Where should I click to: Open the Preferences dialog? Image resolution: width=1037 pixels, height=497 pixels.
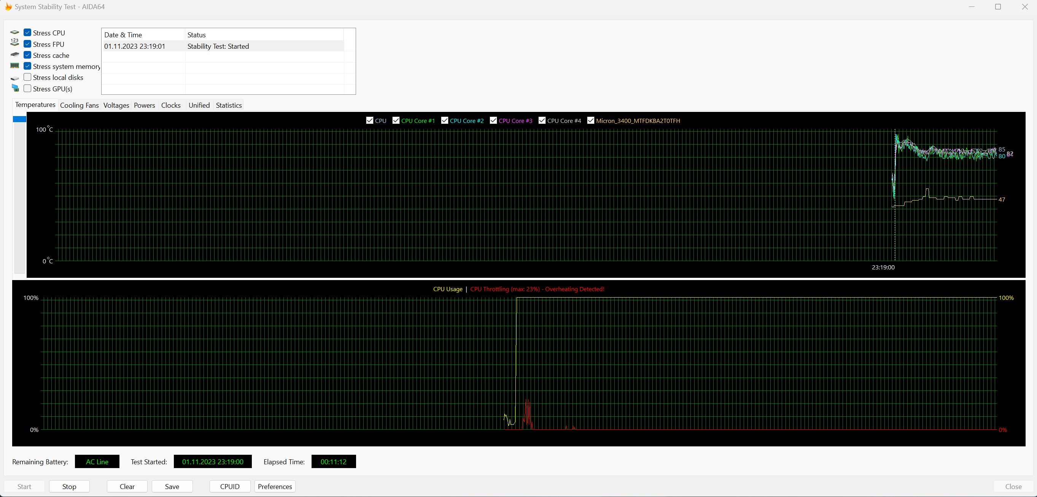(275, 486)
